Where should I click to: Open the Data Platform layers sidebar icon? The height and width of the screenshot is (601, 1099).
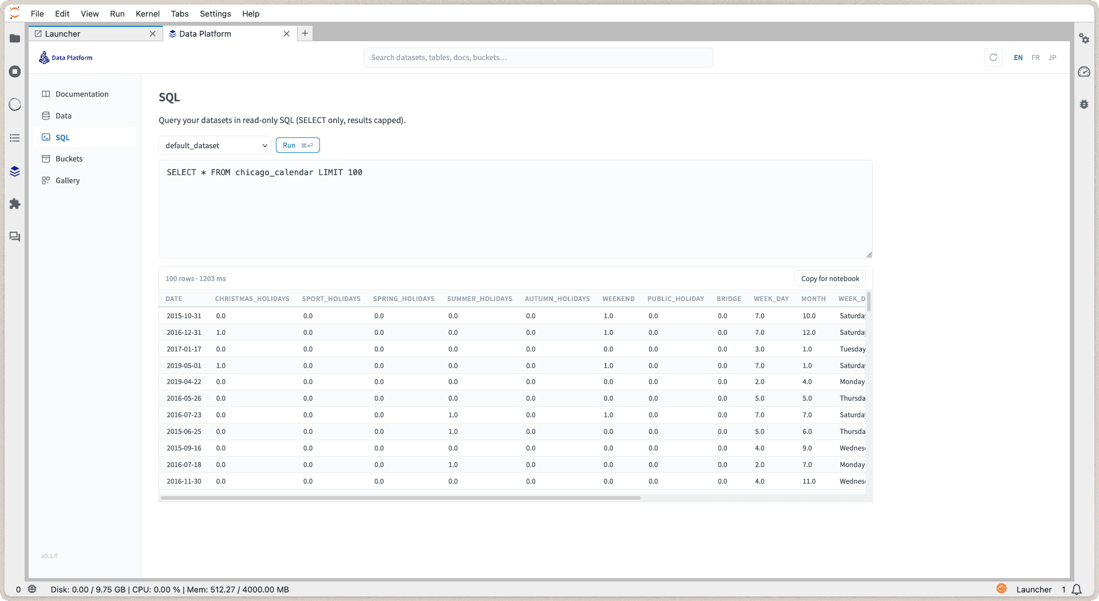(x=15, y=171)
